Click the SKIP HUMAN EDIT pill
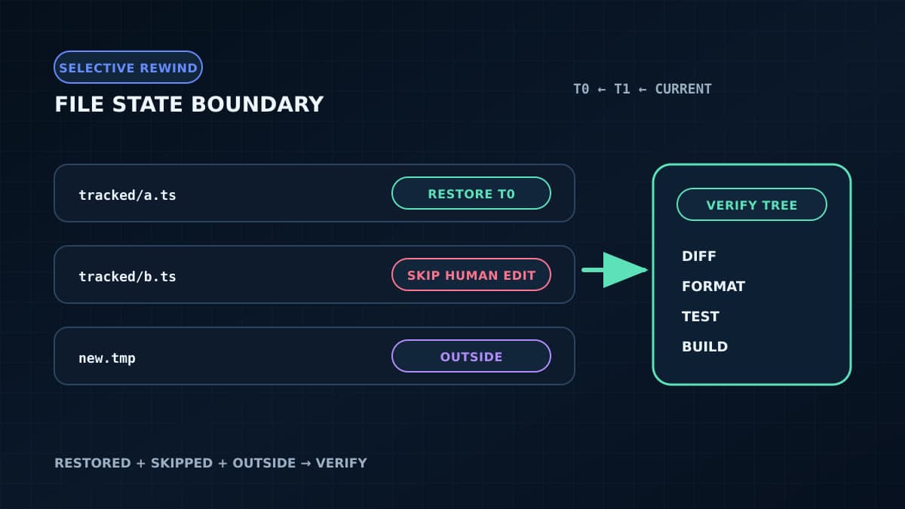905x509 pixels. pos(471,274)
